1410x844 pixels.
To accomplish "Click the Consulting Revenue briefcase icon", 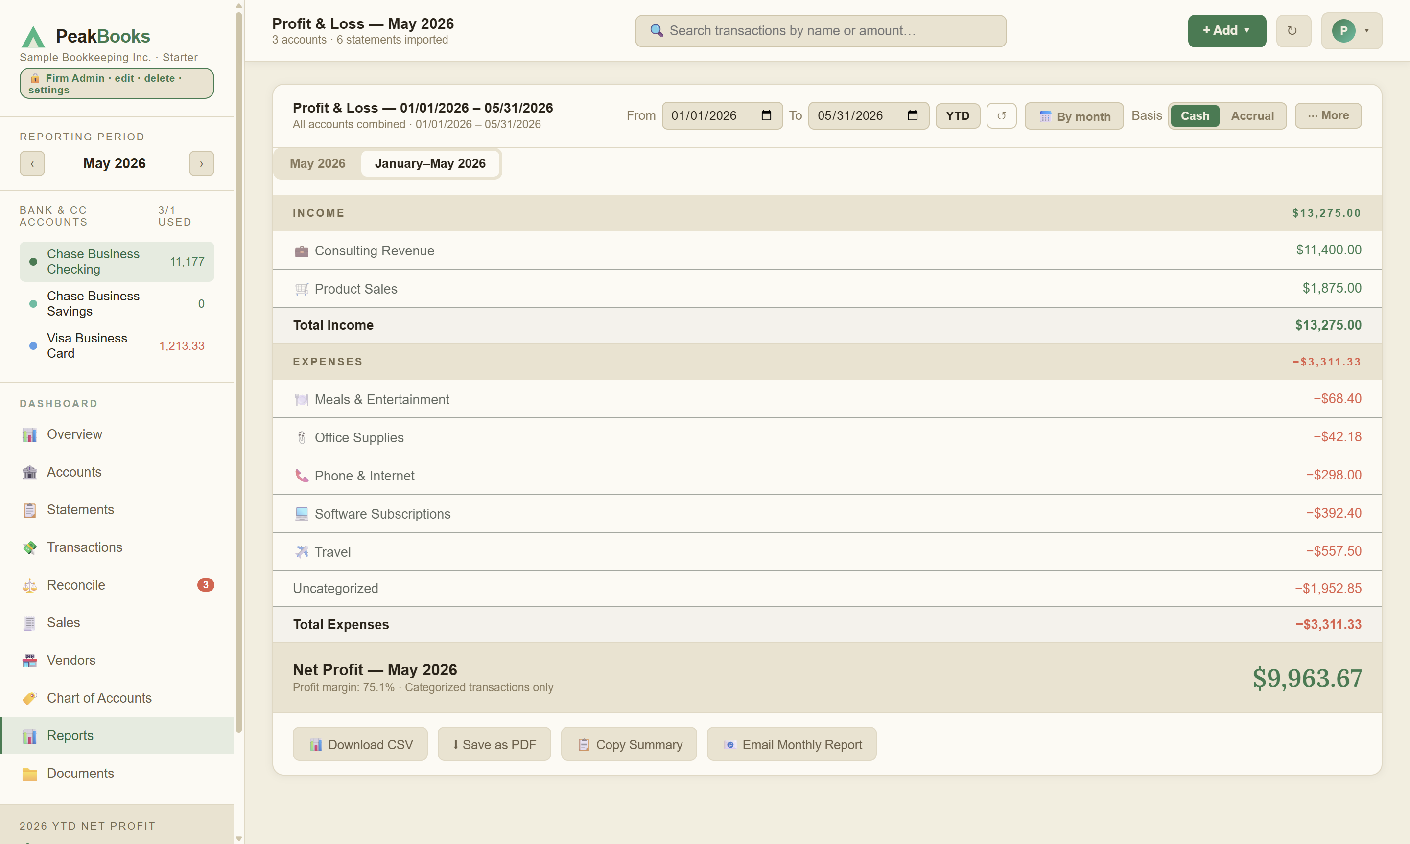I will point(302,251).
